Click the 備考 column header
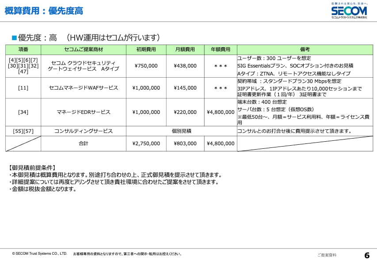This screenshot has width=377, height=260. click(x=305, y=49)
